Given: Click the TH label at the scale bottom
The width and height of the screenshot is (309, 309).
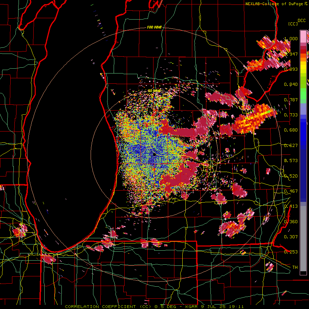Looking at the screenshot, I should [x=295, y=267].
